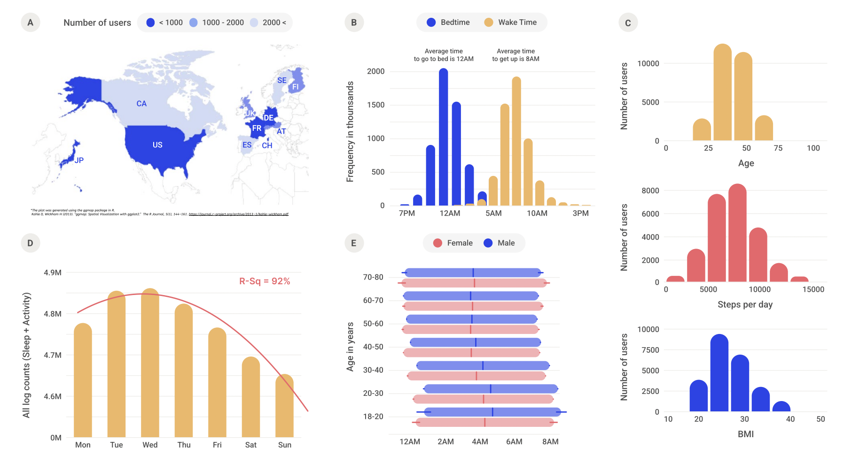The width and height of the screenshot is (859, 455).
Task: Click the panel D letter badge
Action: pos(31,243)
